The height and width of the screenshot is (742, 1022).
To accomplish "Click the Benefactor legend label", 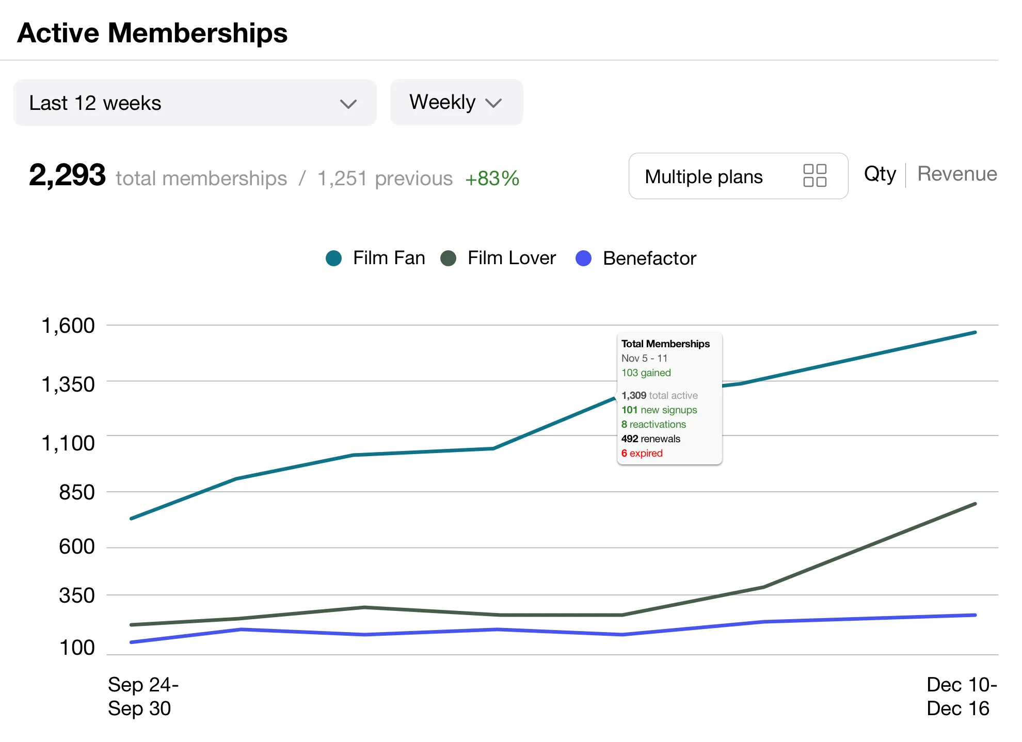I will pos(649,258).
